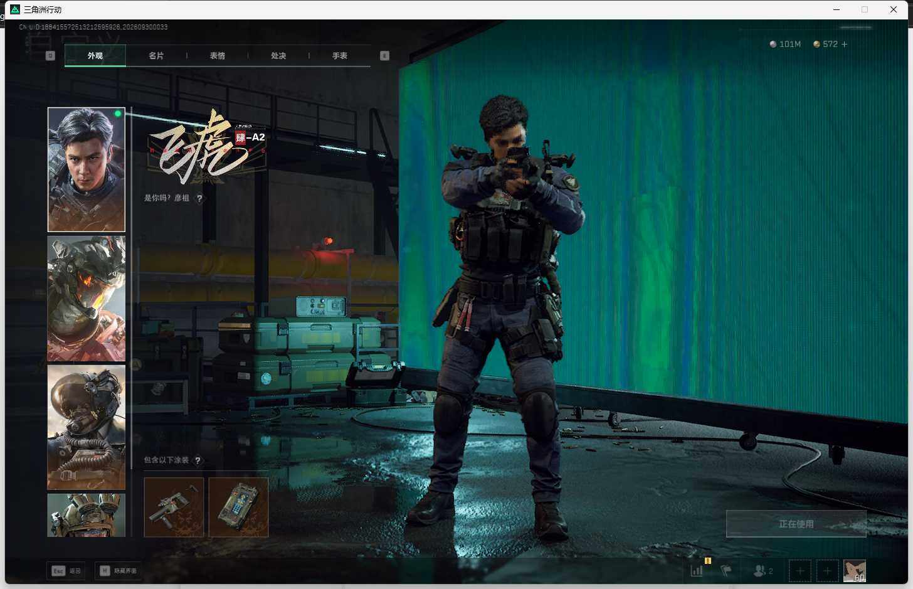Click the help icon beside 包含以下涂装
The image size is (913, 589).
point(198,460)
